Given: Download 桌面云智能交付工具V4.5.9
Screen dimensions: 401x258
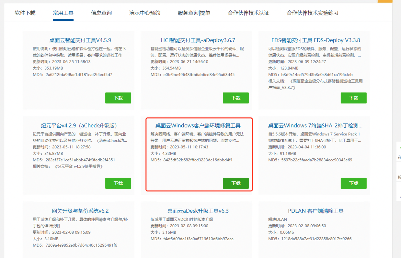Looking at the screenshot, I should (x=118, y=98).
